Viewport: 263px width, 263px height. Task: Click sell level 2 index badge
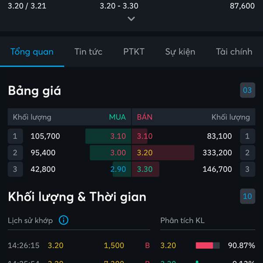click(247, 153)
